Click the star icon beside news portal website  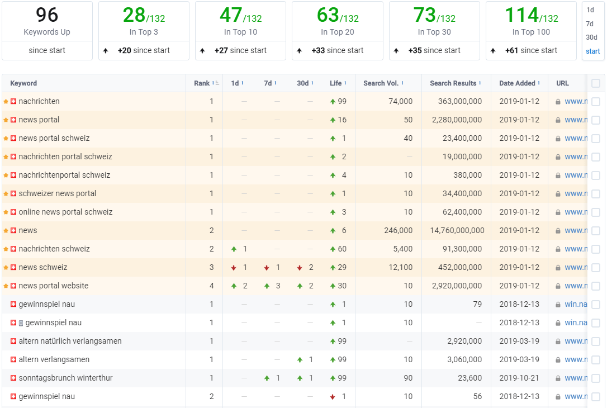click(x=6, y=286)
